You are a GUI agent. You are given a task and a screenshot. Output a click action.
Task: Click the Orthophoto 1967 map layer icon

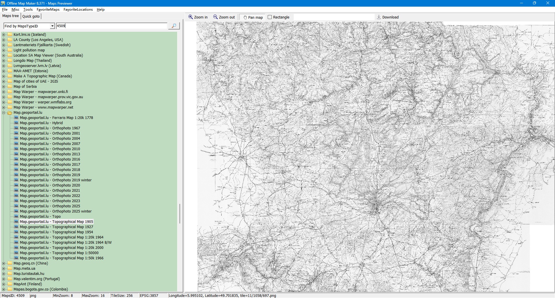(16, 128)
